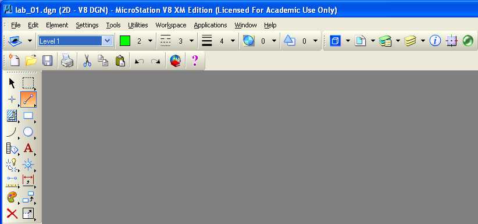Click the transparency globe icon
The height and width of the screenshot is (224, 478).
point(248,41)
